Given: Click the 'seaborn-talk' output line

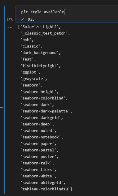Looking at the screenshot, I should point(37,163).
